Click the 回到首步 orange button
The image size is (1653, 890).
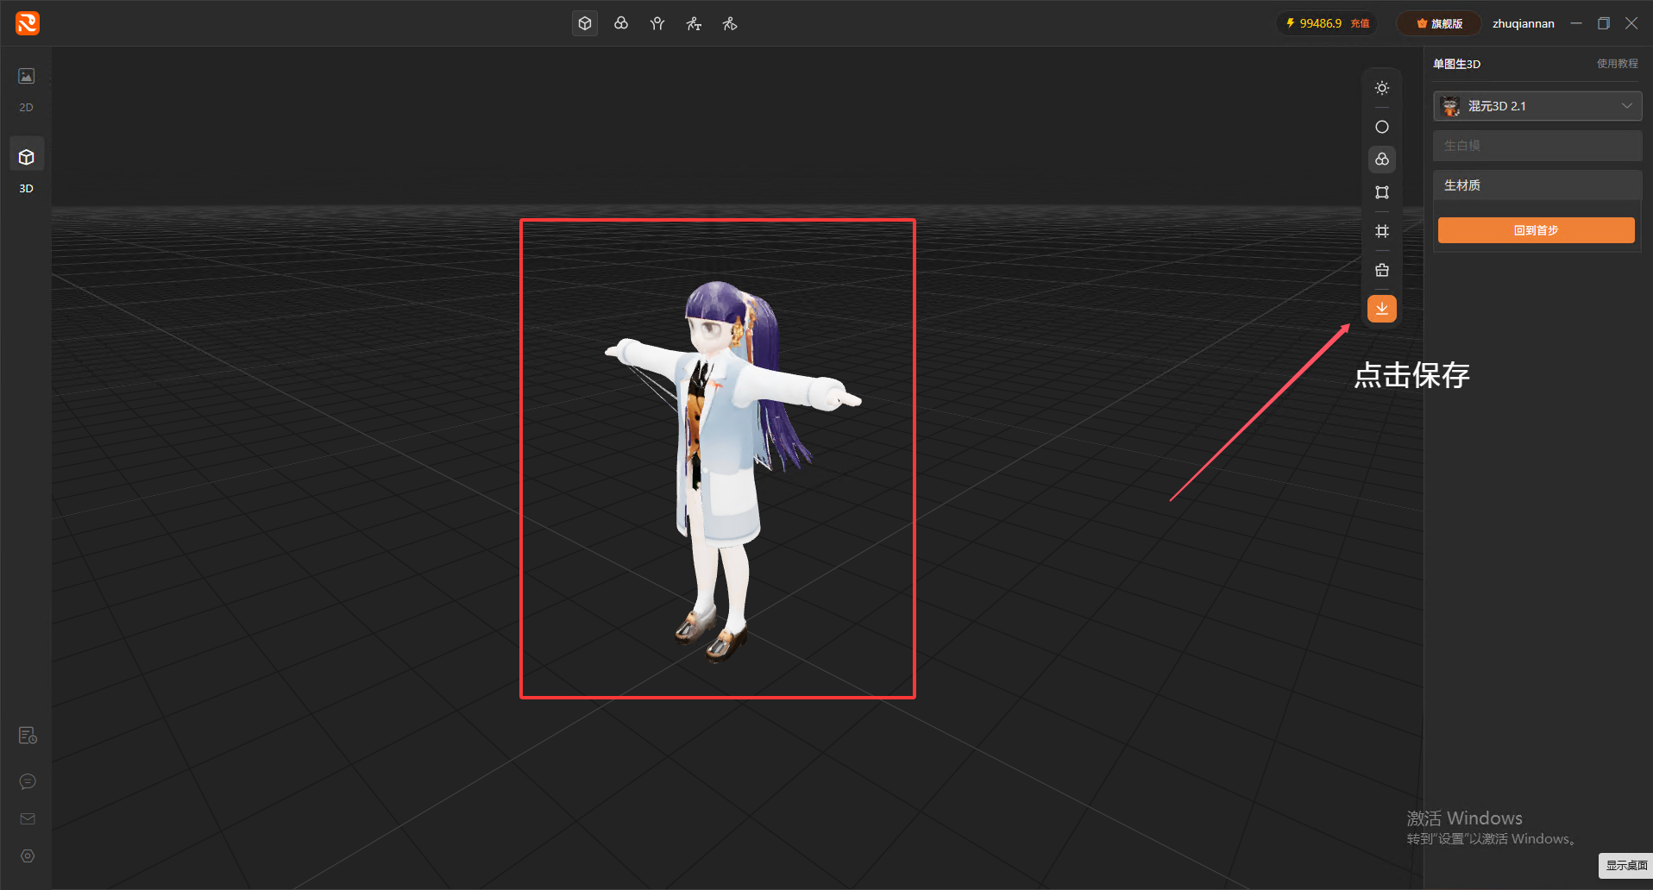[x=1536, y=230]
